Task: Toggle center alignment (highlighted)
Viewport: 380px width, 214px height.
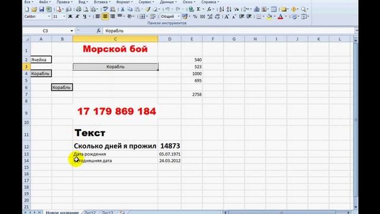Action: (x=105, y=17)
